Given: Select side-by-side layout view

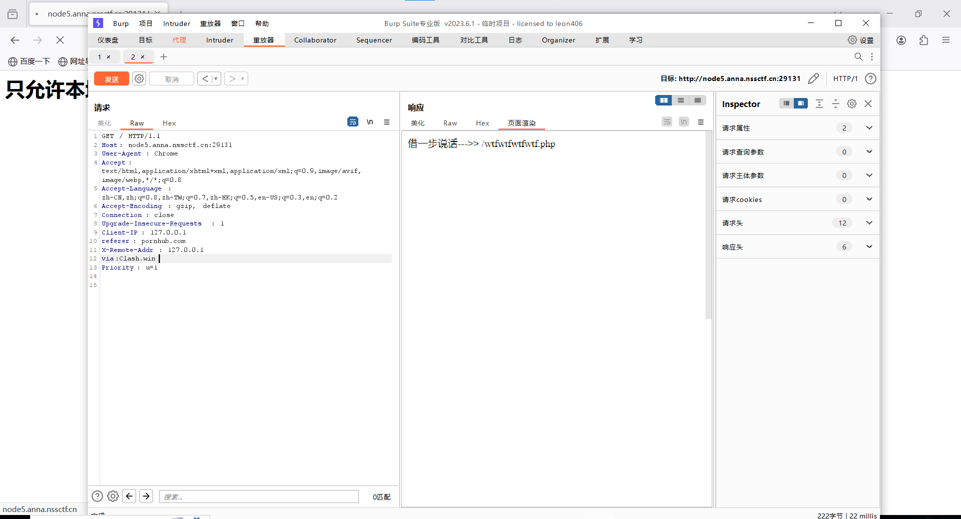Looking at the screenshot, I should tap(664, 100).
